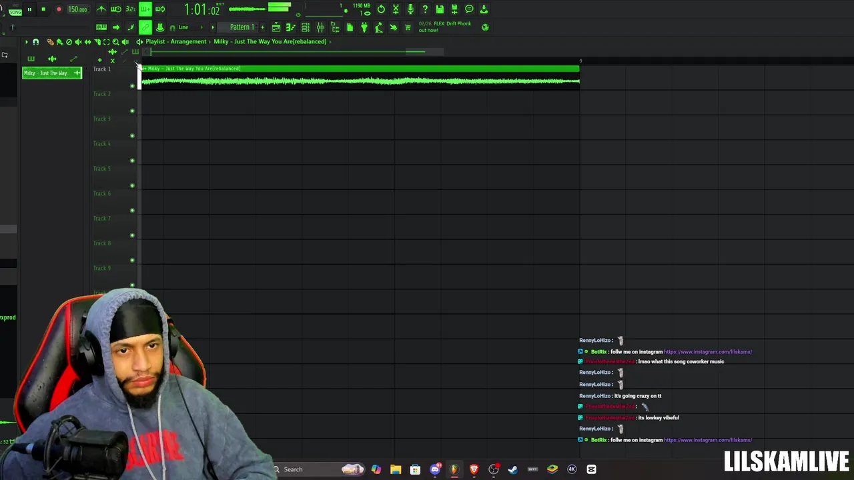
Task: Open the FLEX Drift Phonk news item
Action: coord(444,27)
